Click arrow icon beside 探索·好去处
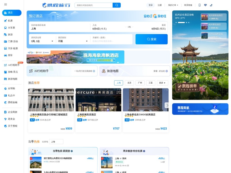Screen dimensions: 231x173 tap(167, 71)
